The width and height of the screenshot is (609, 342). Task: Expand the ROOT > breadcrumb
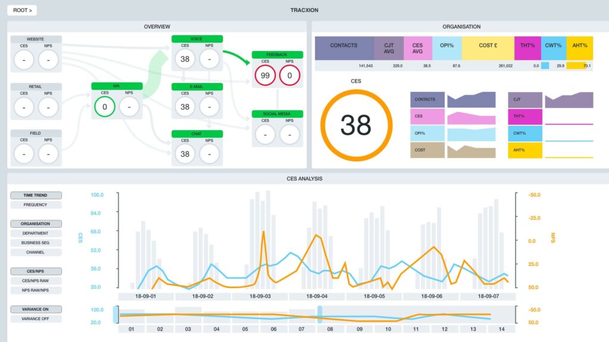21,10
